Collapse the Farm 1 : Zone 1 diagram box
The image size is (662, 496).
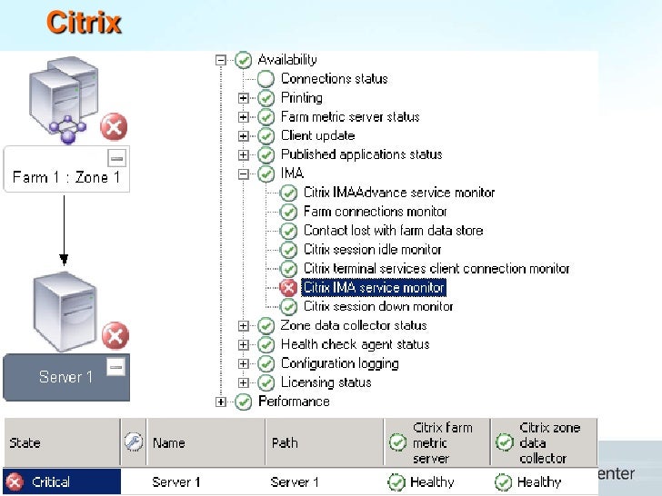pos(117,158)
